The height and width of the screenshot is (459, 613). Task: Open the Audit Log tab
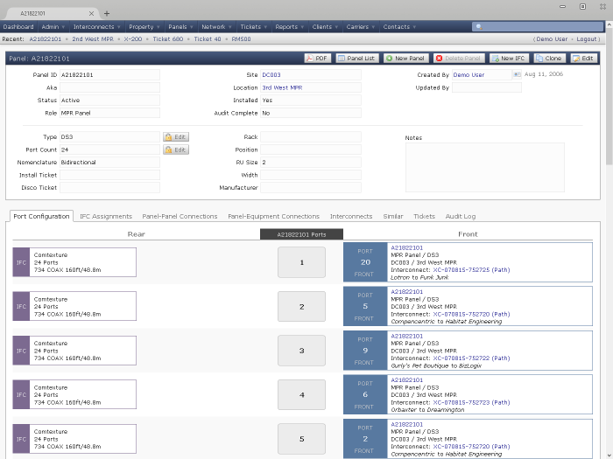click(x=460, y=216)
